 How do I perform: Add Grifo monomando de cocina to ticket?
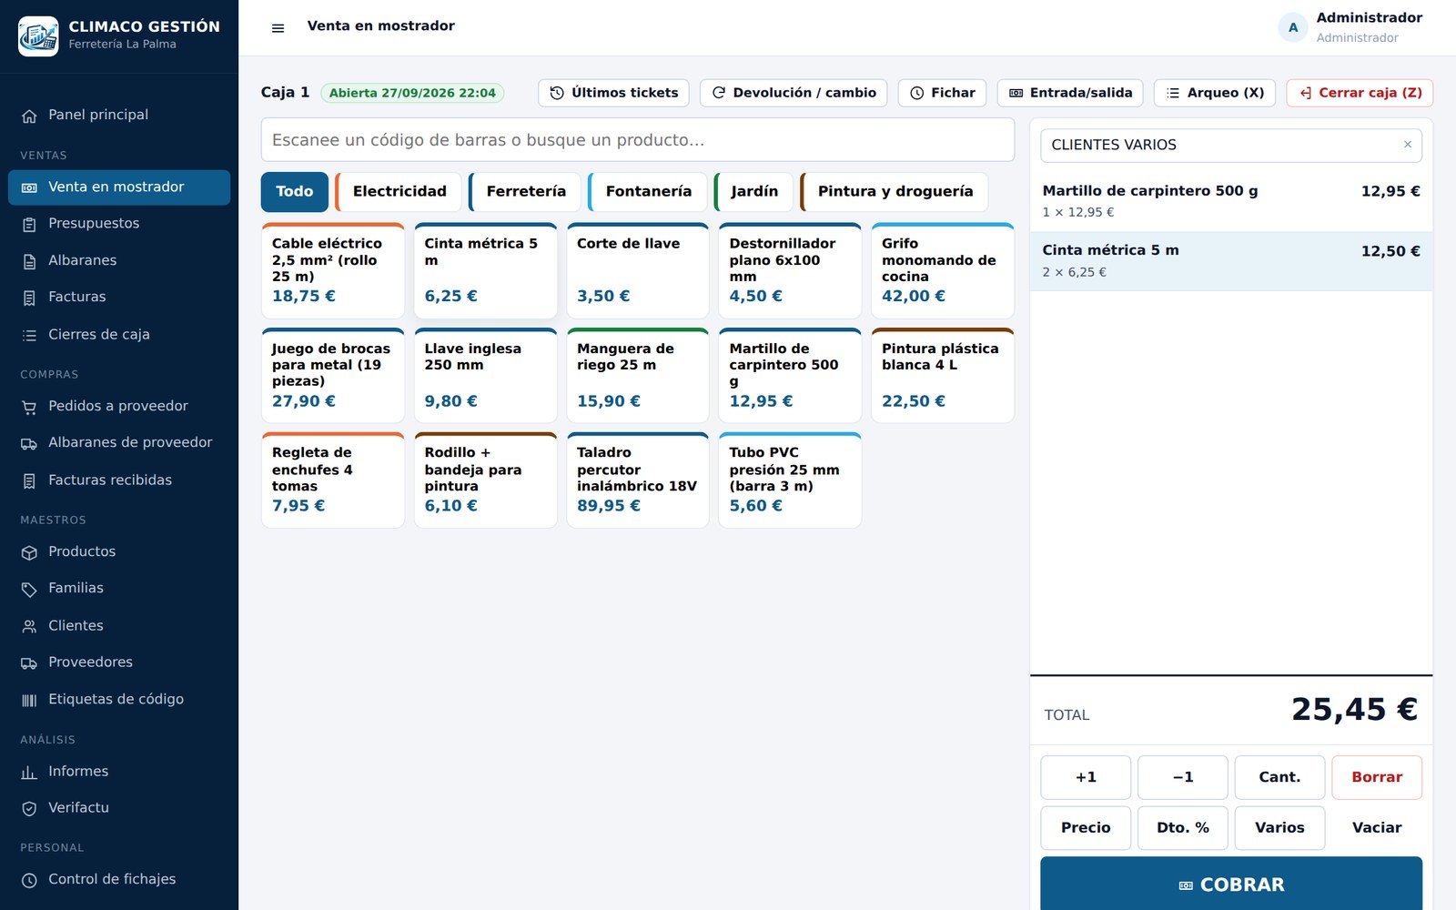point(943,271)
